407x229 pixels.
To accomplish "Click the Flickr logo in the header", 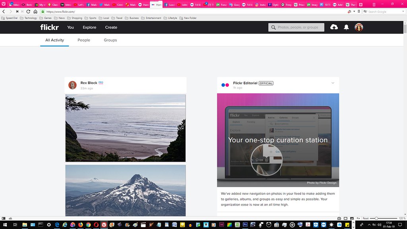I will coord(49,27).
